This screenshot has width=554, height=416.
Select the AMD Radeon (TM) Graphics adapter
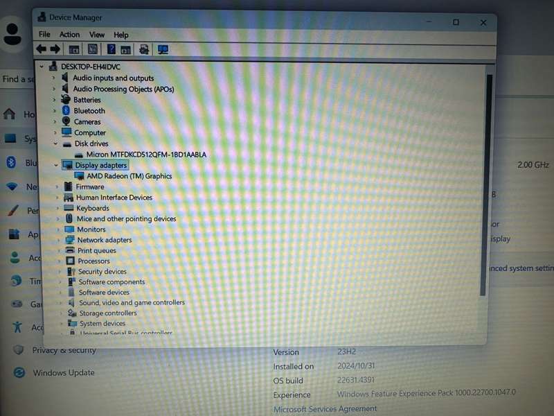coord(129,176)
